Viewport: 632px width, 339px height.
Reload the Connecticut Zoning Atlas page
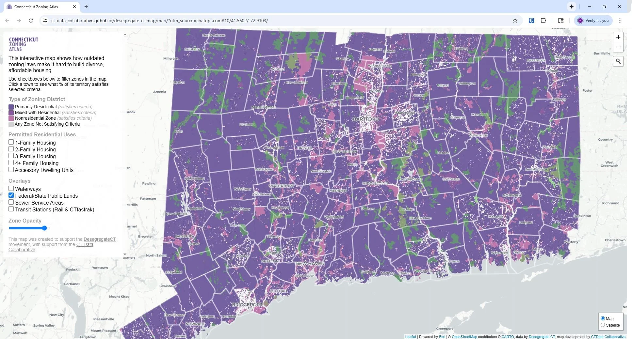(31, 21)
